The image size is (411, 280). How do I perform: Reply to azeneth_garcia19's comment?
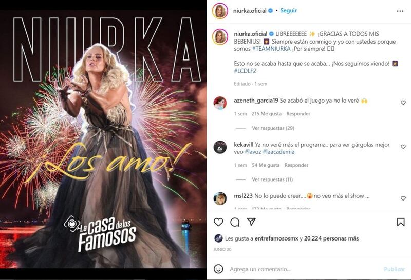point(298,114)
